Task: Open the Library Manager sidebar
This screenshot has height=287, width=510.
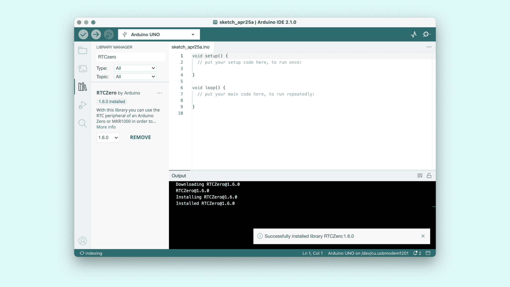Action: tap(83, 87)
